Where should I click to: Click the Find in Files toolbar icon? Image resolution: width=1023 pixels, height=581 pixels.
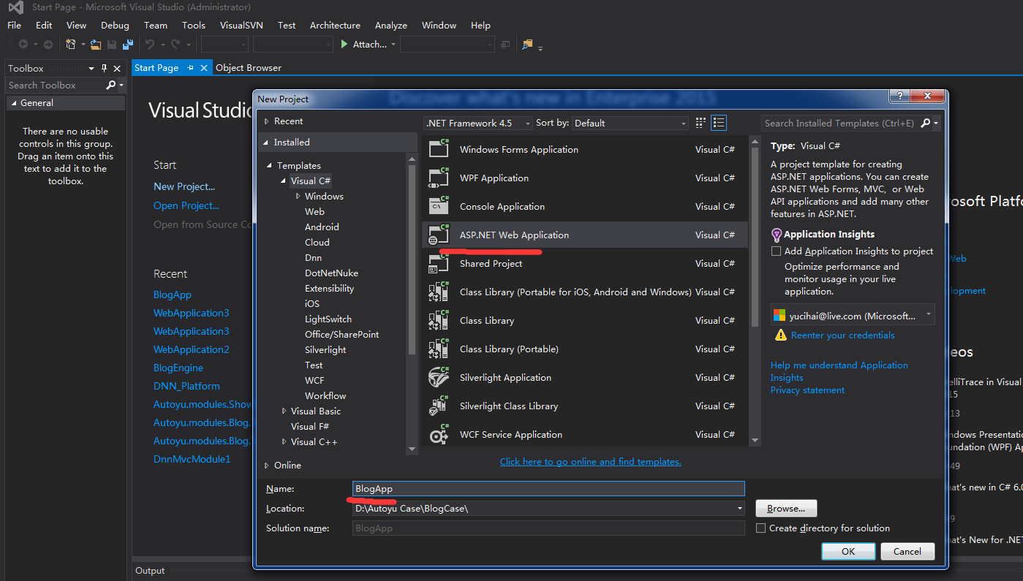[527, 45]
